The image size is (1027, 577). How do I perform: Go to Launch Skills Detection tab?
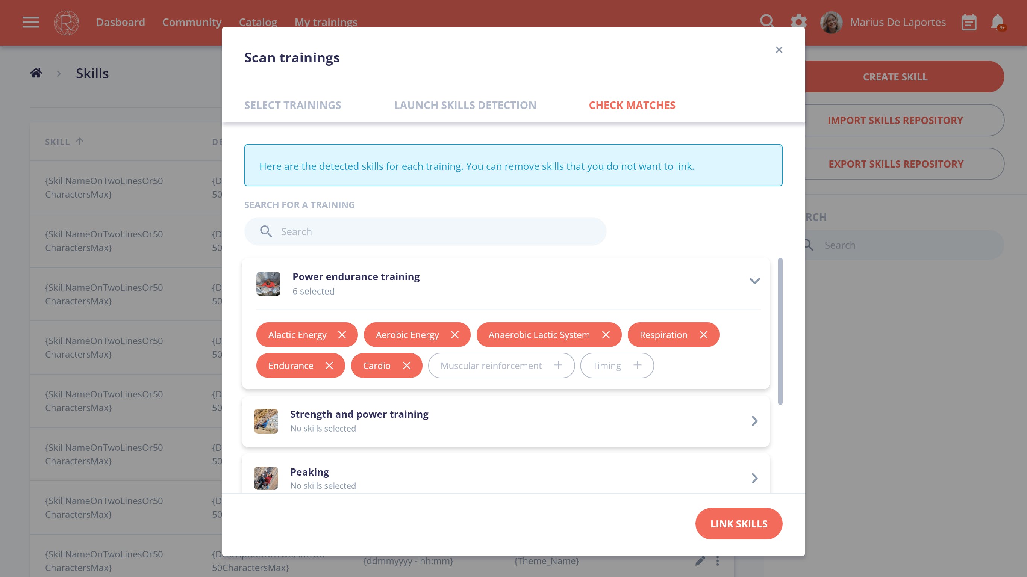(x=465, y=105)
